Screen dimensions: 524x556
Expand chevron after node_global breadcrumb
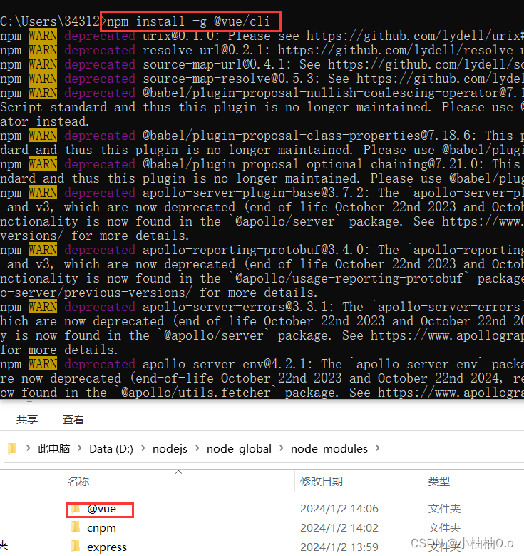[x=282, y=448]
